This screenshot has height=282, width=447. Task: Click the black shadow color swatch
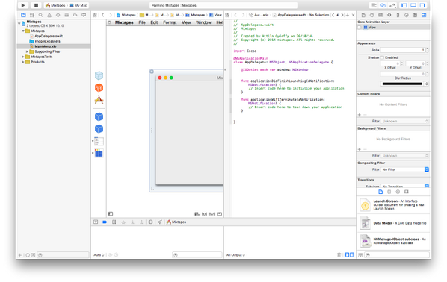coord(402,84)
